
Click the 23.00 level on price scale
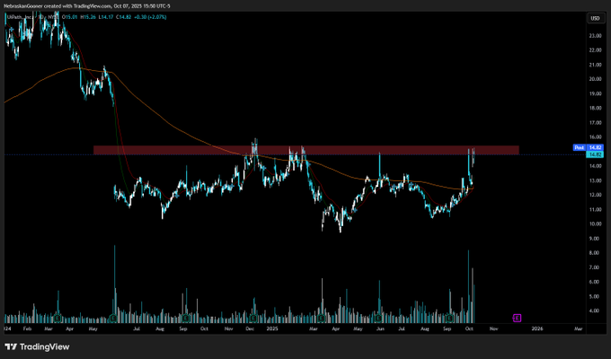(x=595, y=36)
